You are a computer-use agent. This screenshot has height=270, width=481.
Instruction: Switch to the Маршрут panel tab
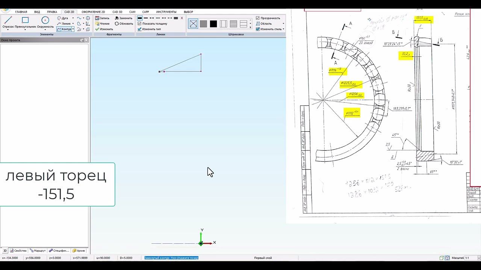38,250
